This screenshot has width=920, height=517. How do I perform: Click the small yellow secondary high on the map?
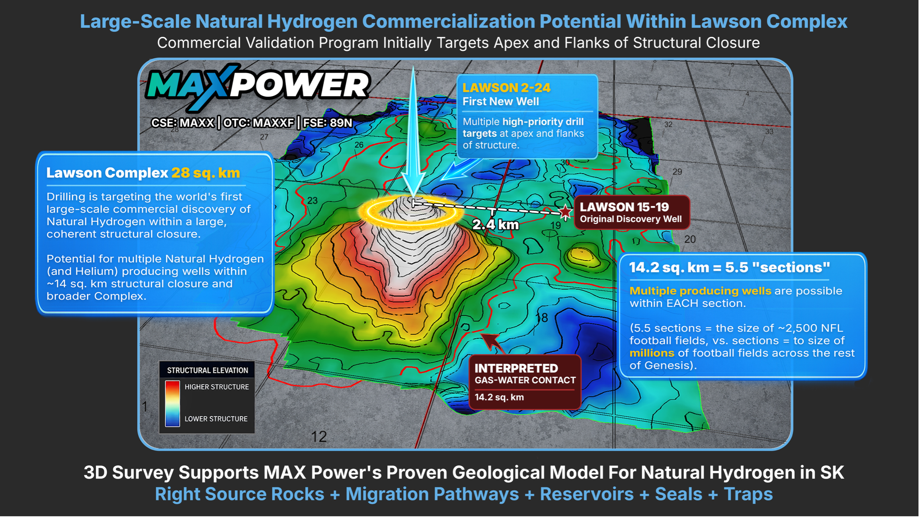(x=583, y=256)
